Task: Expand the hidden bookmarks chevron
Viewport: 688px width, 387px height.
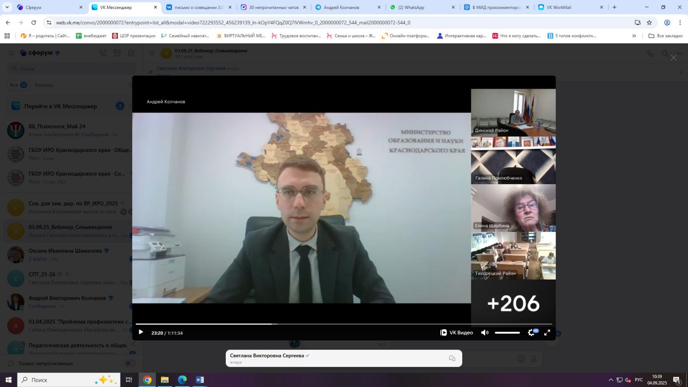Action: [634, 36]
